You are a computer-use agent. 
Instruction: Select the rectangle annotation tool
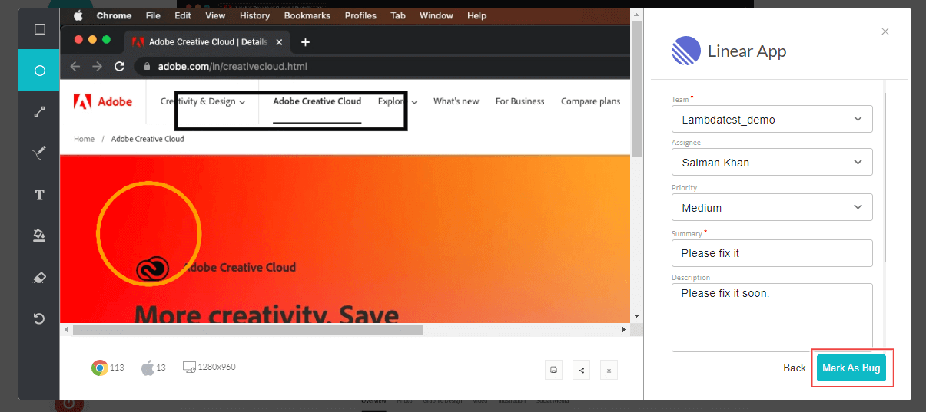coord(39,29)
